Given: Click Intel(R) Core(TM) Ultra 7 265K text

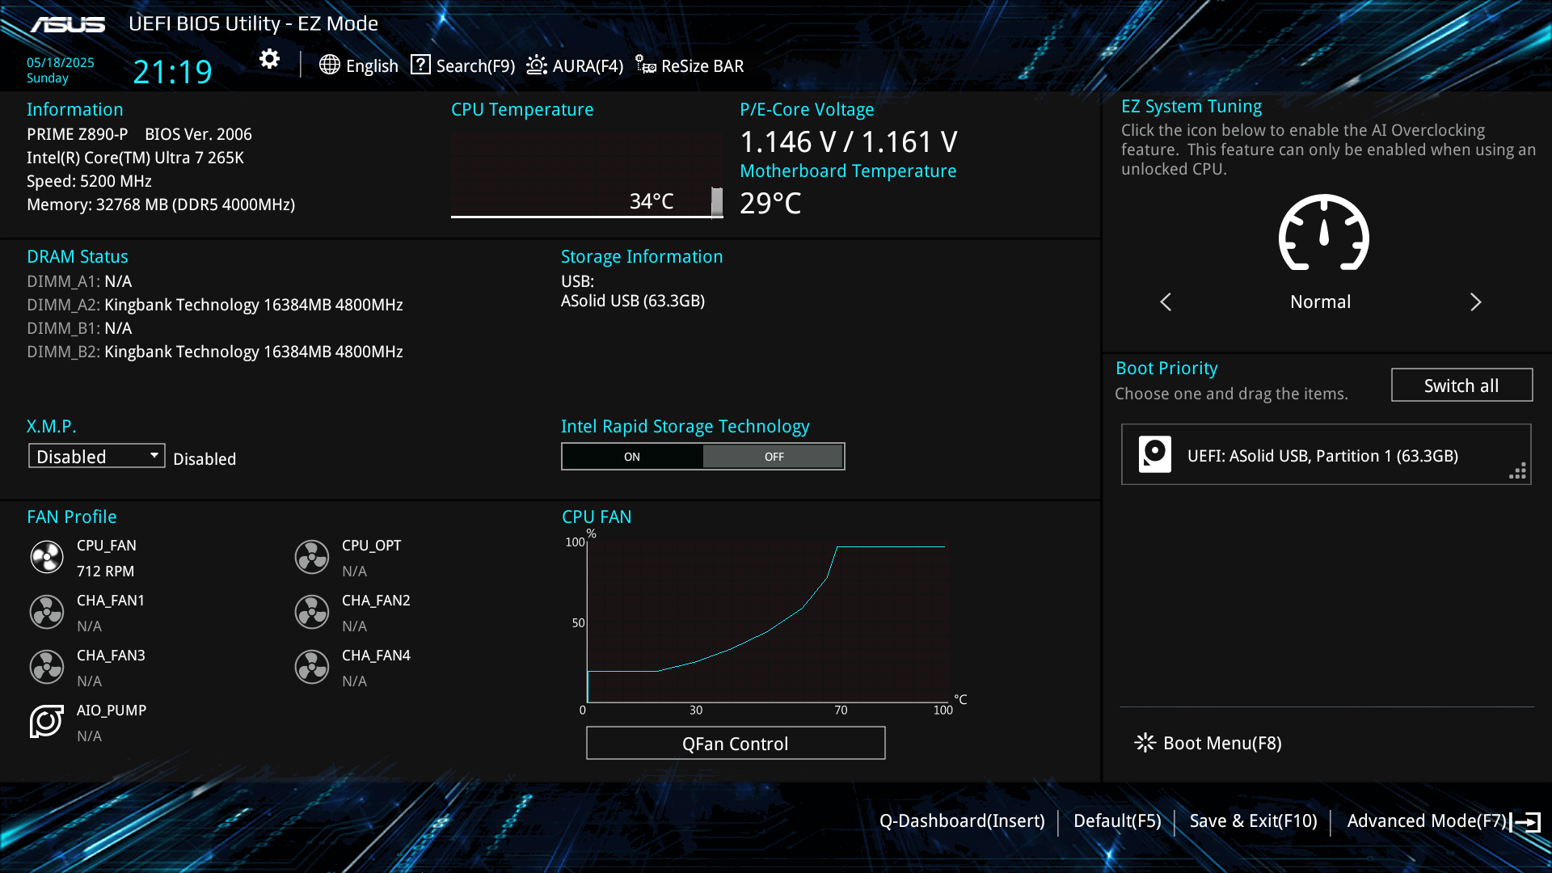Looking at the screenshot, I should tap(135, 158).
